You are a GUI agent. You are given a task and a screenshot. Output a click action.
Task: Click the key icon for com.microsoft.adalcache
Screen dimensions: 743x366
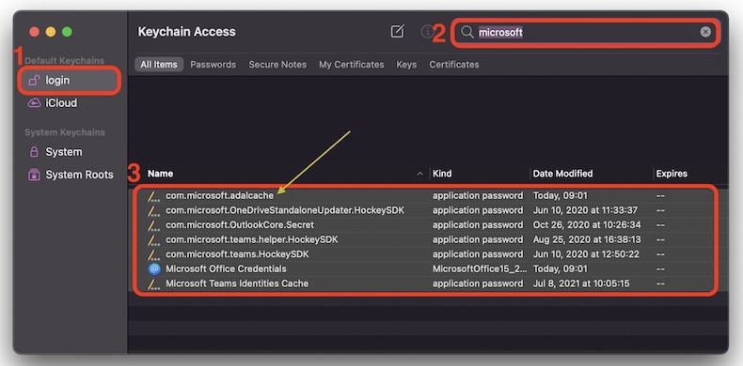click(153, 196)
